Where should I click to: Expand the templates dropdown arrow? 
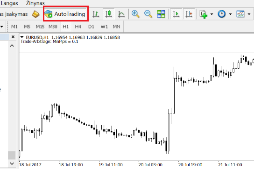[x=249, y=14]
